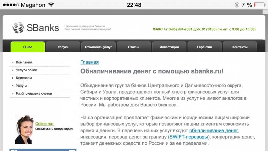The width and height of the screenshot is (268, 151).
Task: Open Услуги online in sidebar
Action: click(x=27, y=70)
